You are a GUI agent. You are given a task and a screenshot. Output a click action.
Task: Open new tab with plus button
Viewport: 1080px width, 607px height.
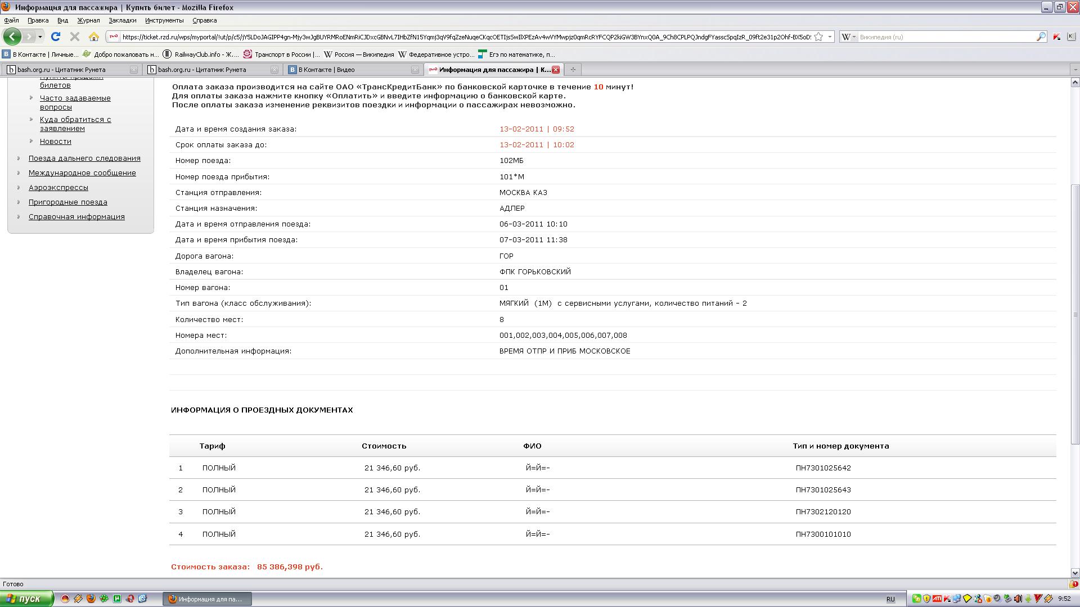pyautogui.click(x=573, y=70)
